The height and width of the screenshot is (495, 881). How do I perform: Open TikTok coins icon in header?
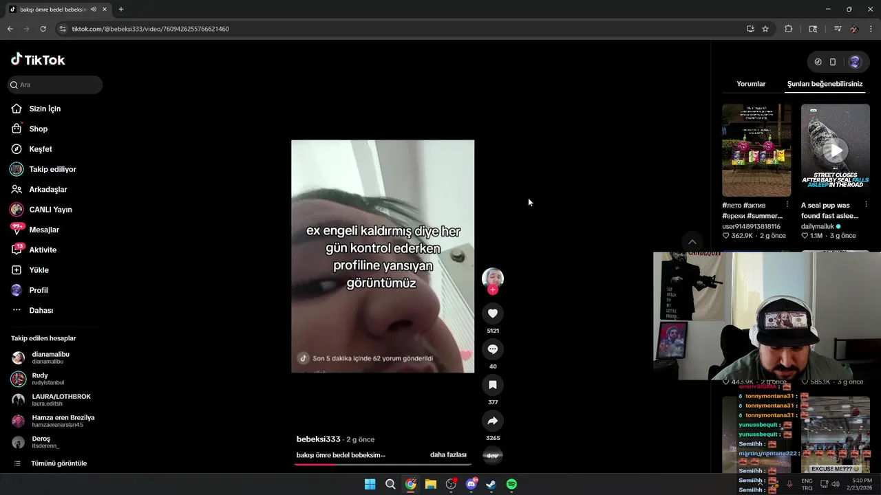[818, 62]
